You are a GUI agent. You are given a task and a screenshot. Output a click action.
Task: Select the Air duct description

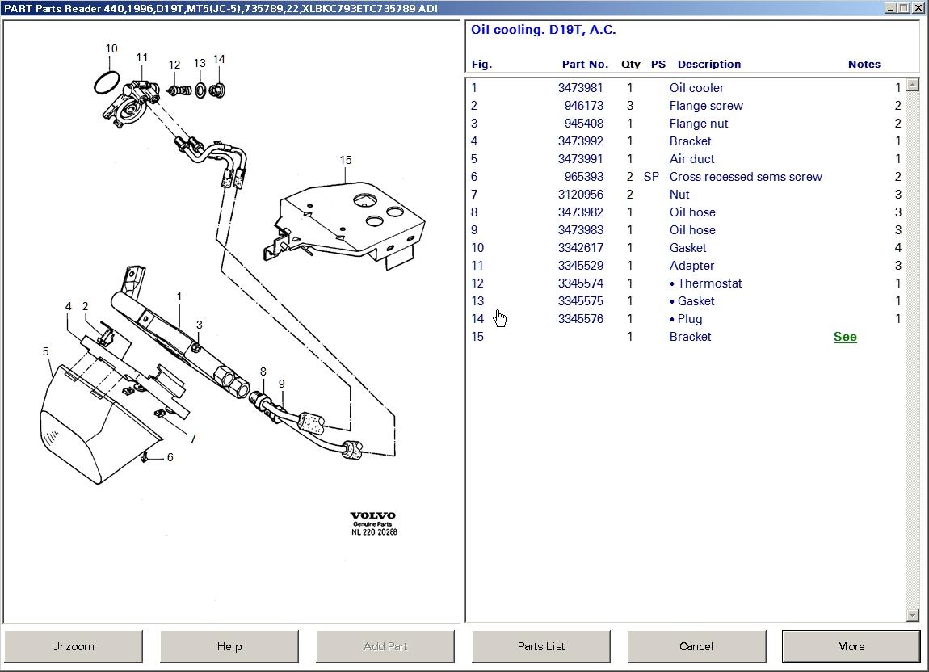[x=691, y=159]
